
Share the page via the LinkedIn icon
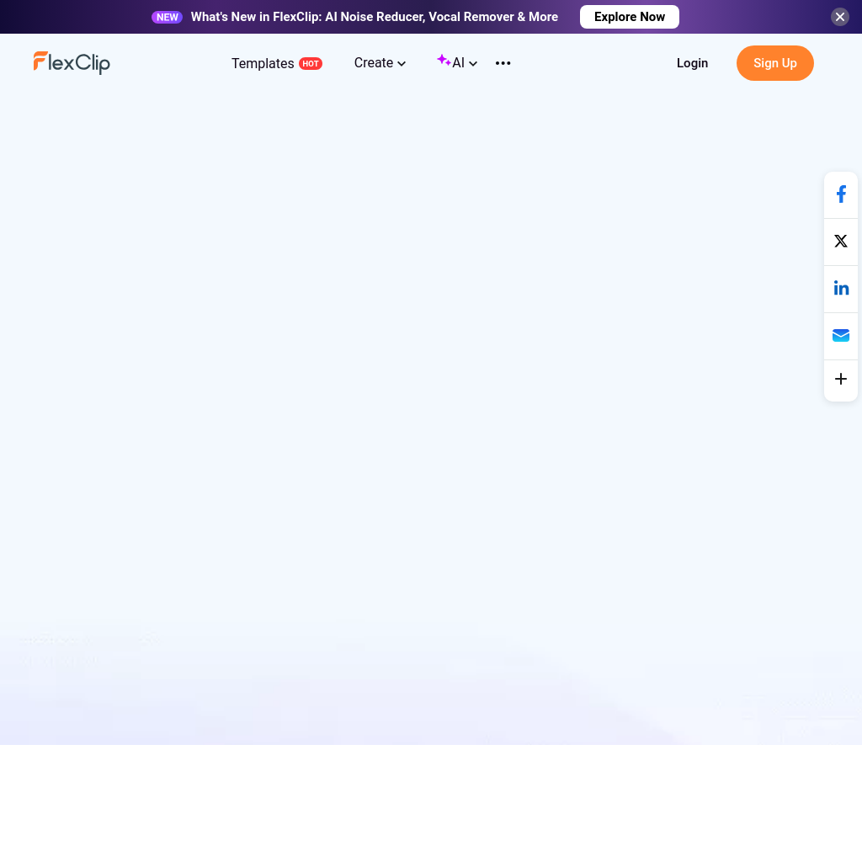click(841, 289)
